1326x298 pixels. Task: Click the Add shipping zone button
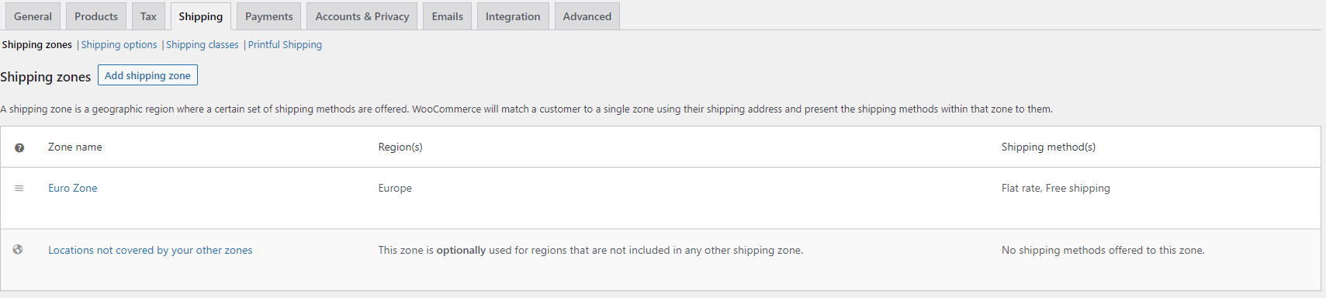(x=147, y=75)
